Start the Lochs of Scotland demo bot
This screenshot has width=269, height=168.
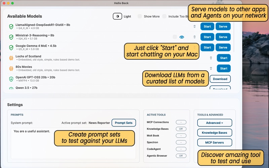tap(224, 58)
